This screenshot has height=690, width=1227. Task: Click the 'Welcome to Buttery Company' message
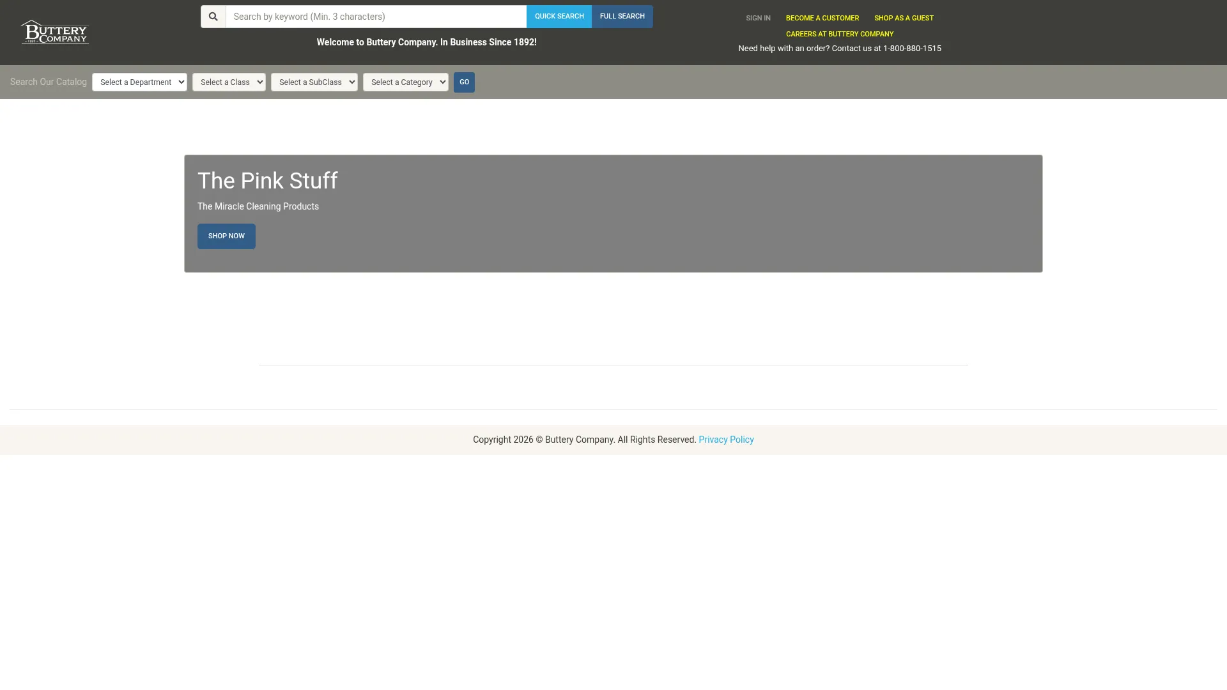click(x=427, y=42)
